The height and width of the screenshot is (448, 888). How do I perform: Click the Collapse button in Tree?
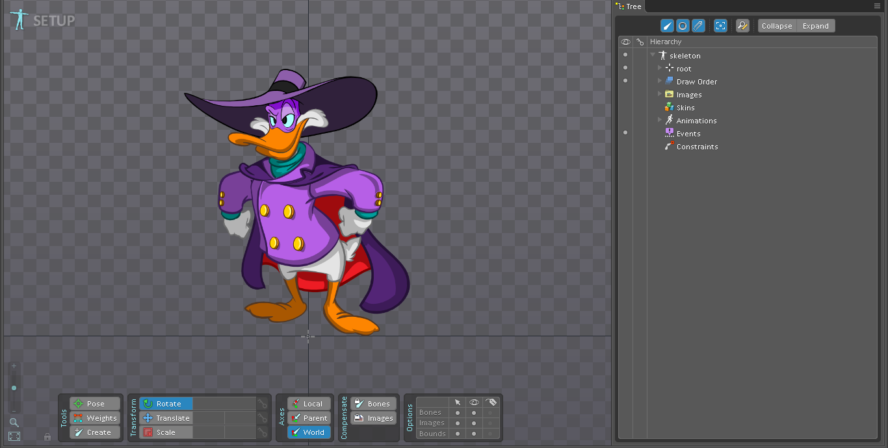[777, 26]
